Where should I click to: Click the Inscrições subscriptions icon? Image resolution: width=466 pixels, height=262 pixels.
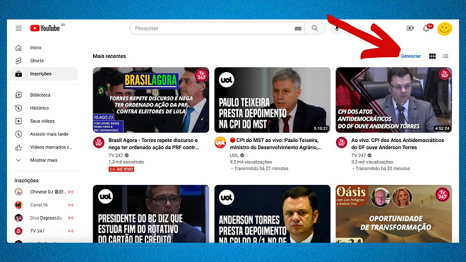18,73
